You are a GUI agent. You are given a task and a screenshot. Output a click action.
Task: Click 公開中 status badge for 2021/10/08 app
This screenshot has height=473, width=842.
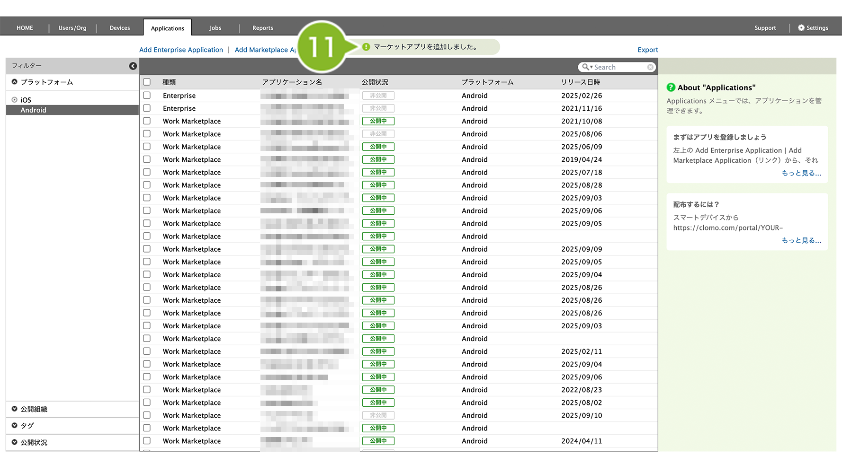point(378,121)
